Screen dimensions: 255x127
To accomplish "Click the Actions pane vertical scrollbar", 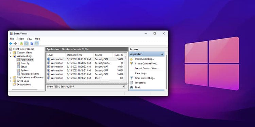I will pos(166,72).
